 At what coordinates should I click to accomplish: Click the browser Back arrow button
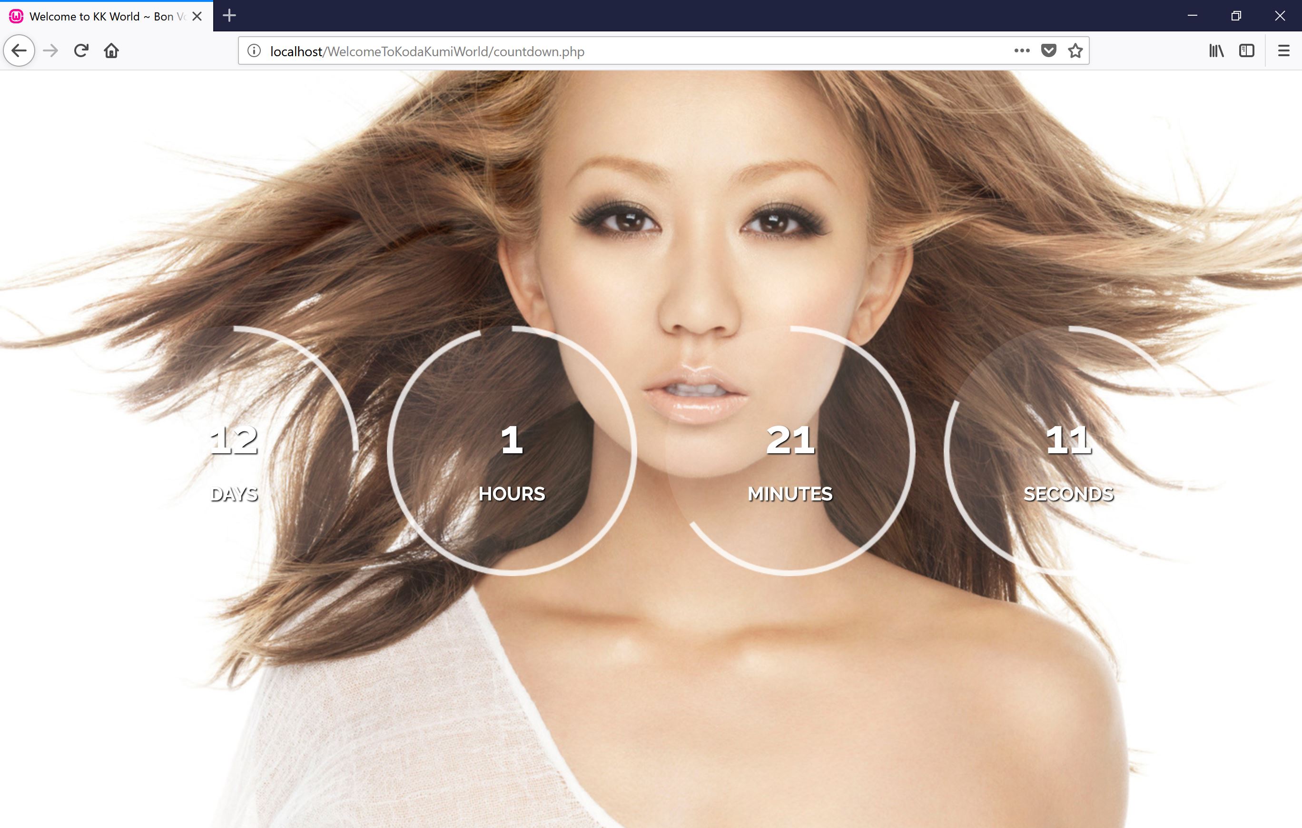click(20, 51)
